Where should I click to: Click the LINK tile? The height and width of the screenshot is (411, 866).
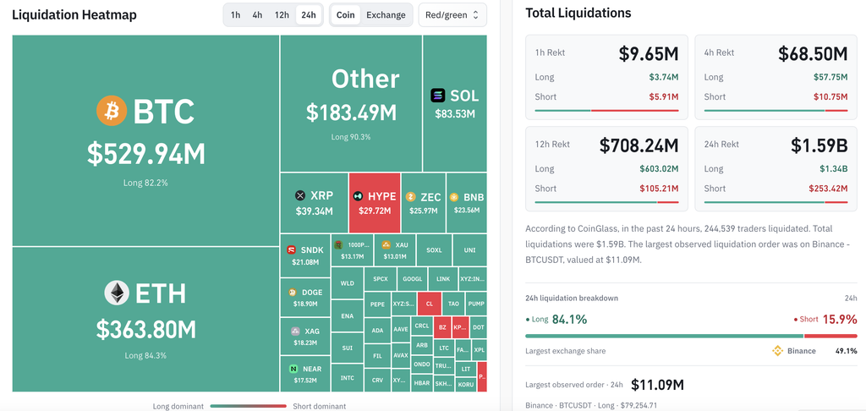coord(443,279)
